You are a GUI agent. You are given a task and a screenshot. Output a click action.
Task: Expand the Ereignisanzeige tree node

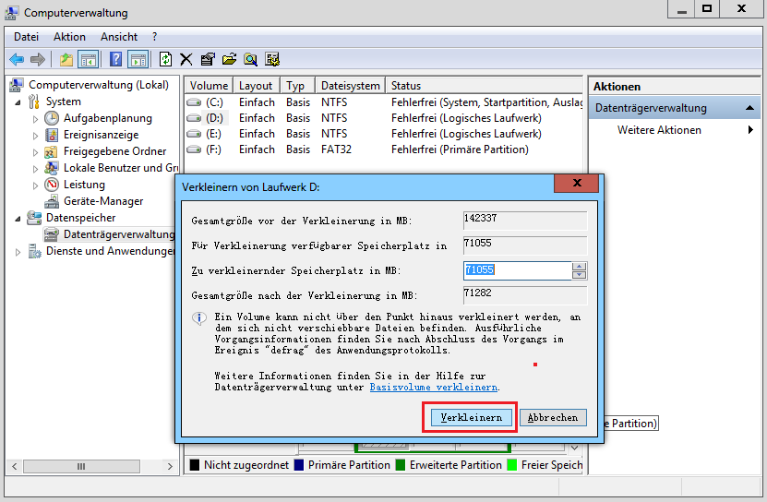click(x=35, y=136)
